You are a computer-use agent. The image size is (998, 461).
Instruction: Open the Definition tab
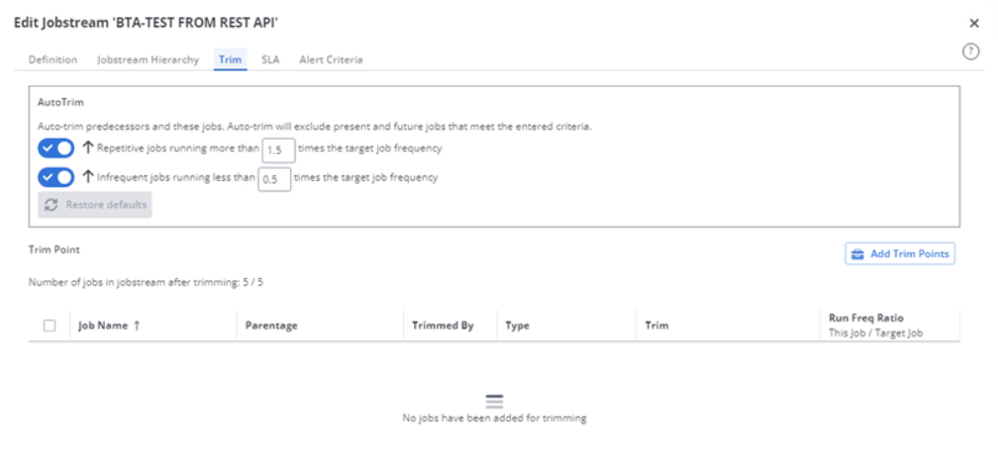click(x=51, y=59)
